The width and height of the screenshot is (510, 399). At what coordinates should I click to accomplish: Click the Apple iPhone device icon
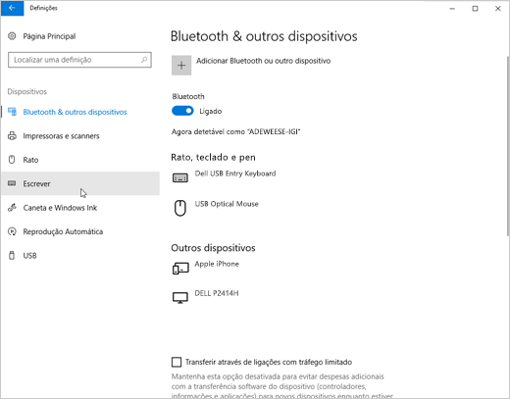coord(180,269)
